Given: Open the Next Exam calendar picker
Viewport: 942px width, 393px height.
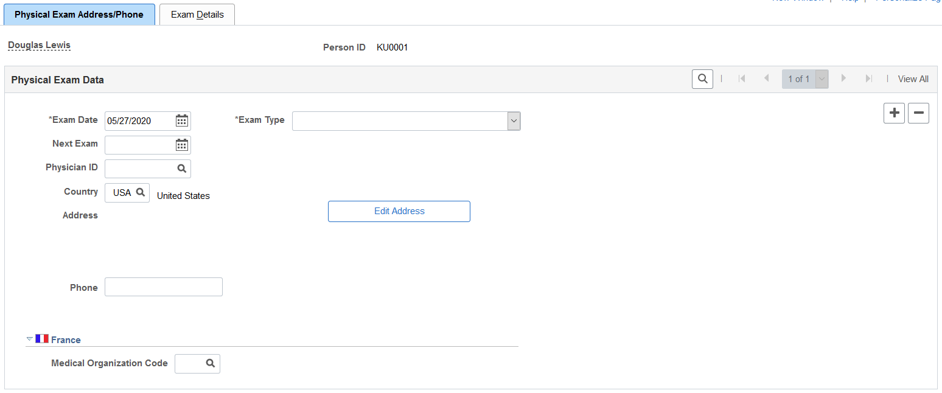Looking at the screenshot, I should [182, 145].
